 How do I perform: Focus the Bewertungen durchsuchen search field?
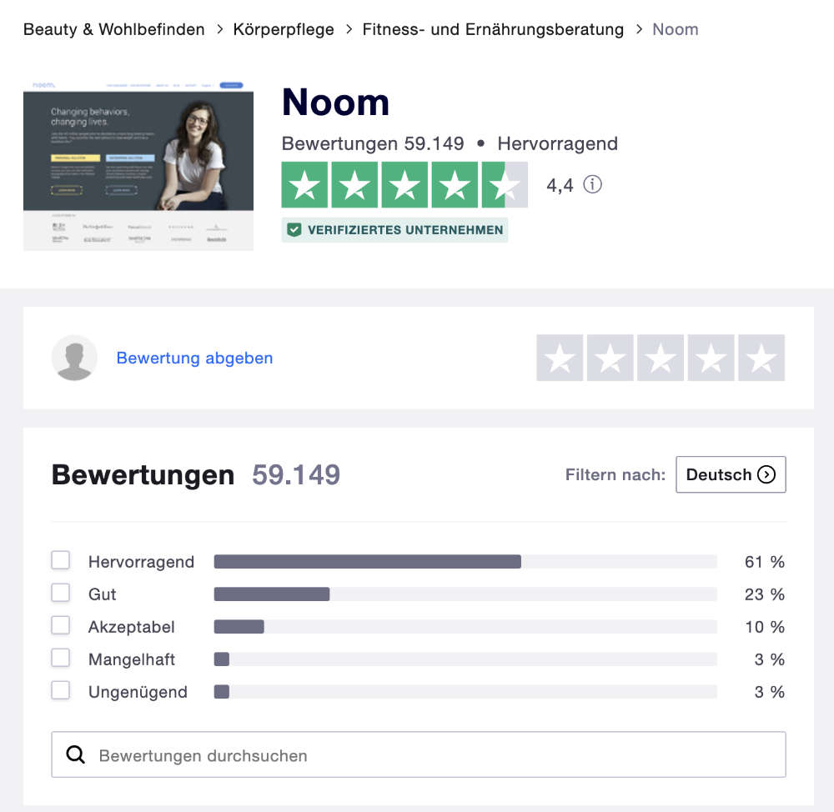419,754
